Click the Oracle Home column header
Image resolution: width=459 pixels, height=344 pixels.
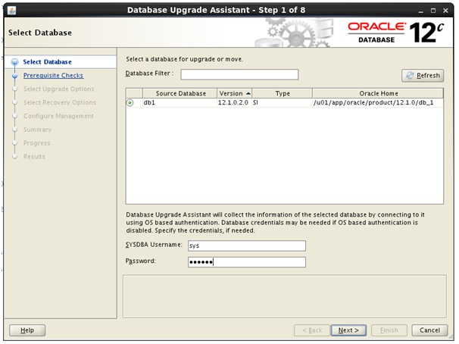click(378, 93)
